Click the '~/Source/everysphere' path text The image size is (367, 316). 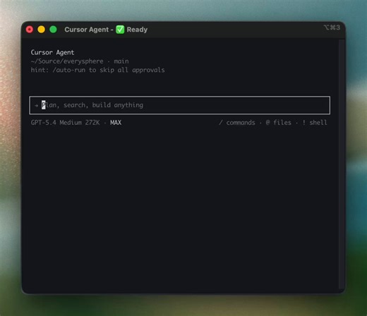pyautogui.click(x=67, y=61)
